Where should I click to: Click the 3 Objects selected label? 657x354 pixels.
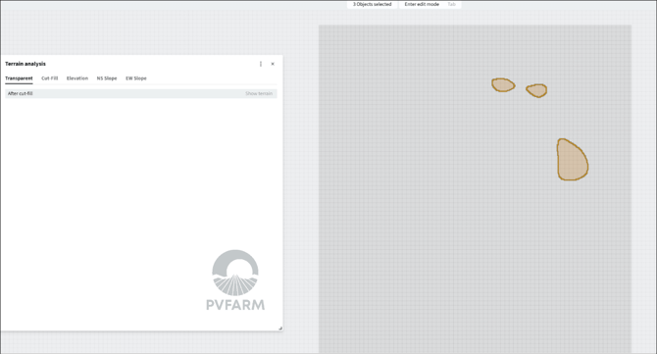point(372,4)
